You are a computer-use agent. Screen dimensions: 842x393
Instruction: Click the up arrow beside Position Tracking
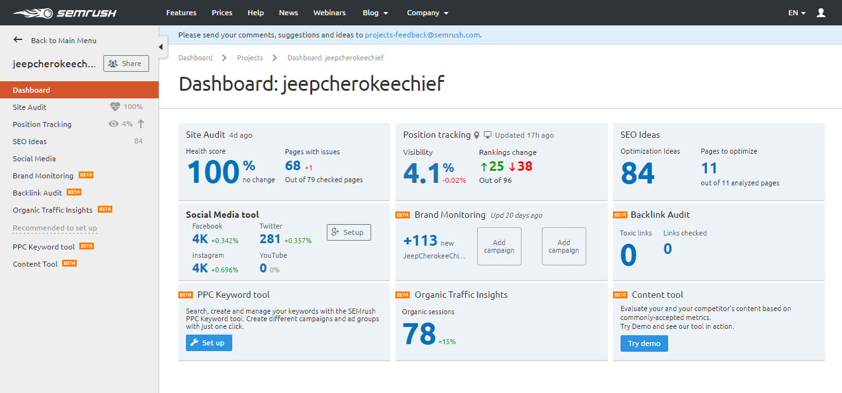141,124
